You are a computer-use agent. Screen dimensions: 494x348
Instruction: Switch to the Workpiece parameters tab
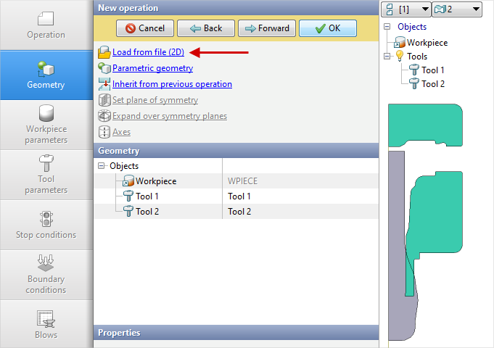[46, 125]
